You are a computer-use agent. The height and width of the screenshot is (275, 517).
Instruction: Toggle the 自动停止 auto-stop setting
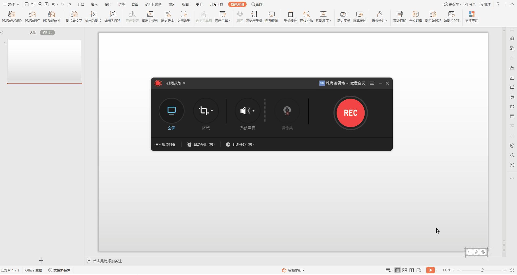[x=201, y=145]
